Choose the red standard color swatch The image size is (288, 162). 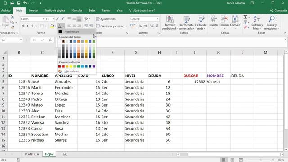coord(63,67)
